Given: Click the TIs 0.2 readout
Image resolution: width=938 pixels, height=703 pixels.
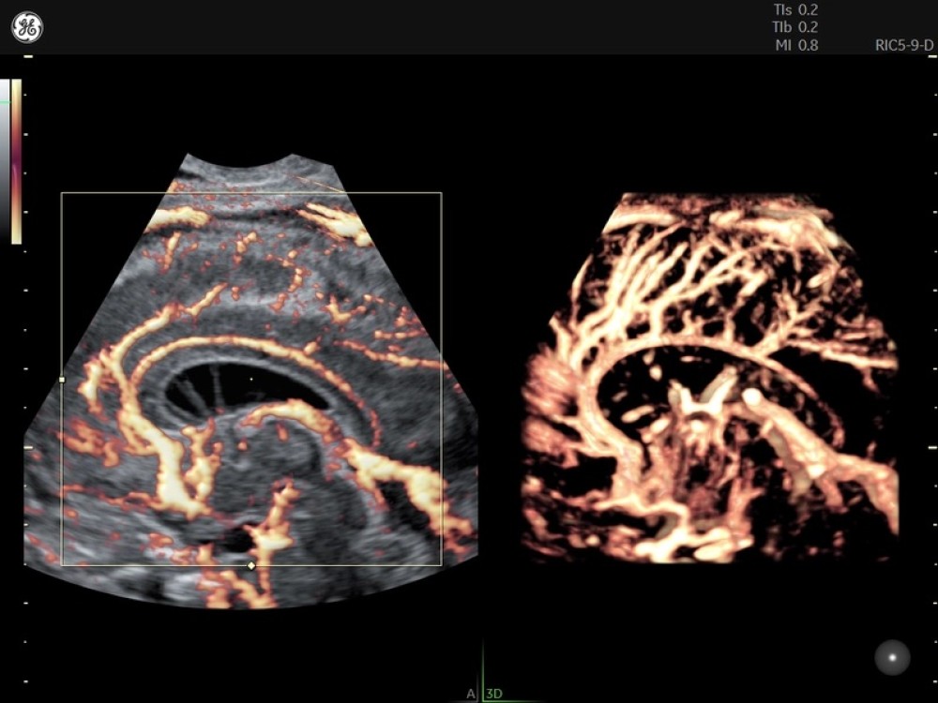Looking at the screenshot, I should 795,9.
